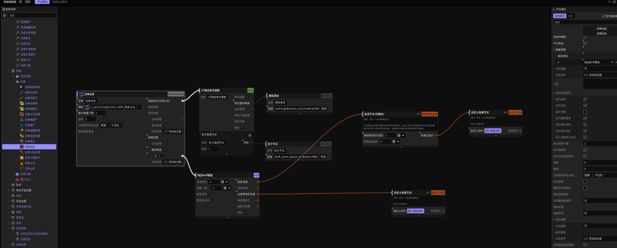Collapse the 物品 tree node
Screen dimensions: 617x248
click(9, 71)
